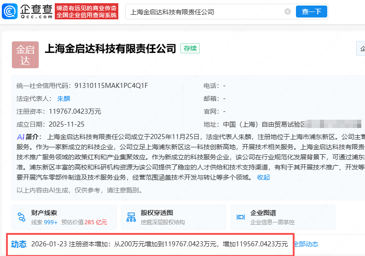Viewport: 365px width, 256px height.
Task: Click the 财产线索 icon
Action: coord(22,217)
